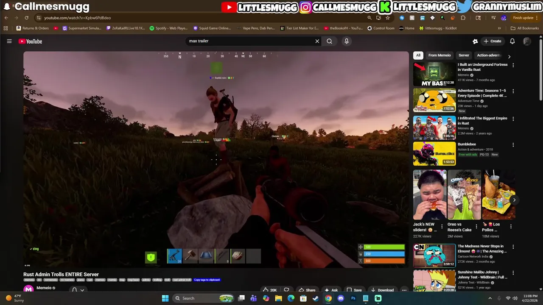Viewport: 543px width, 305px height.
Task: Open the YouTube account avatar menu
Action: (527, 41)
